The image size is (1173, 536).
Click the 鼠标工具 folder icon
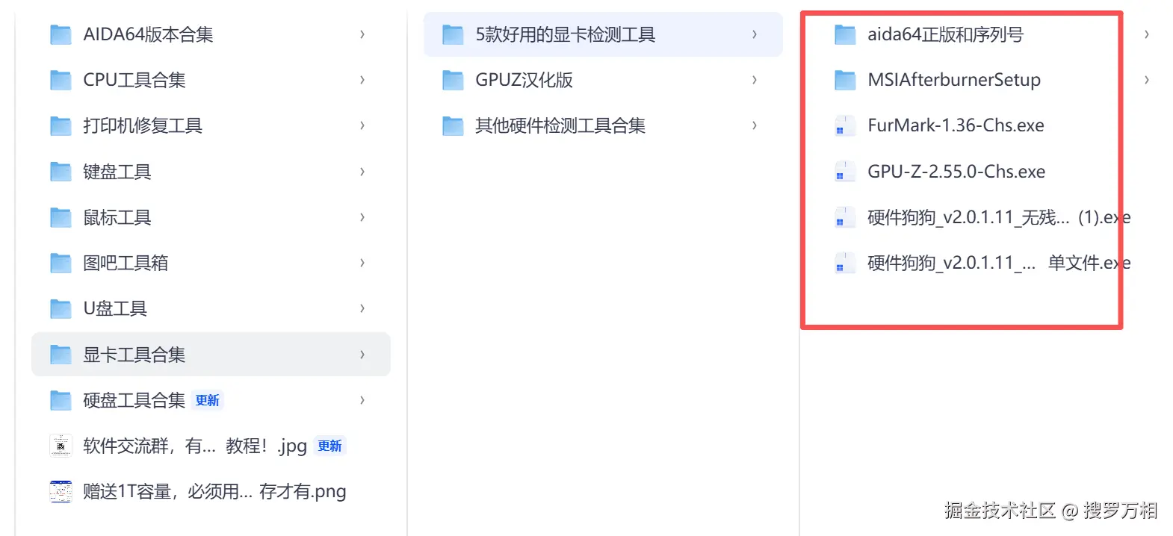pos(61,217)
